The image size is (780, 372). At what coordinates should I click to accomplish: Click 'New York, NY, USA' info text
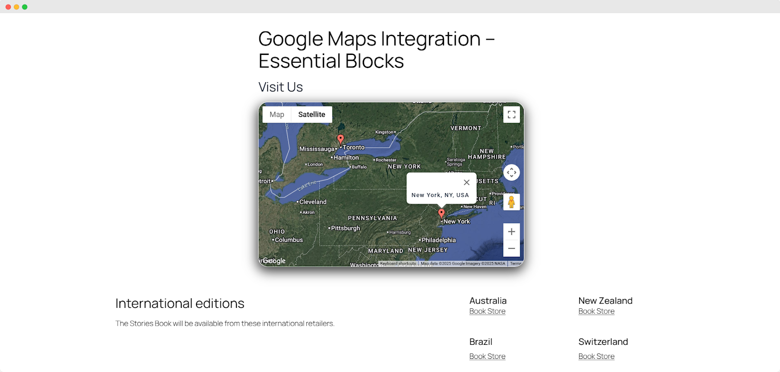pyautogui.click(x=440, y=195)
